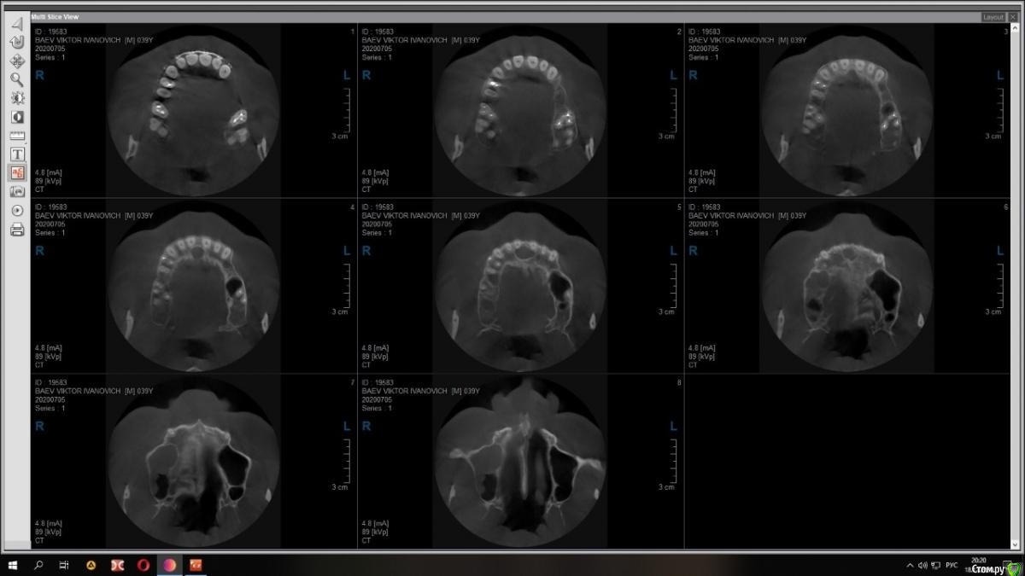Click the image capture tool icon
The width and height of the screenshot is (1025, 576).
click(17, 192)
